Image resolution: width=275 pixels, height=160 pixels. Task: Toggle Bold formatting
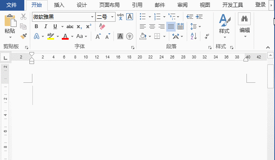(36, 26)
